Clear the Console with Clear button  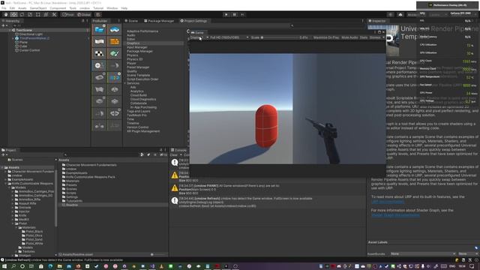click(x=174, y=155)
